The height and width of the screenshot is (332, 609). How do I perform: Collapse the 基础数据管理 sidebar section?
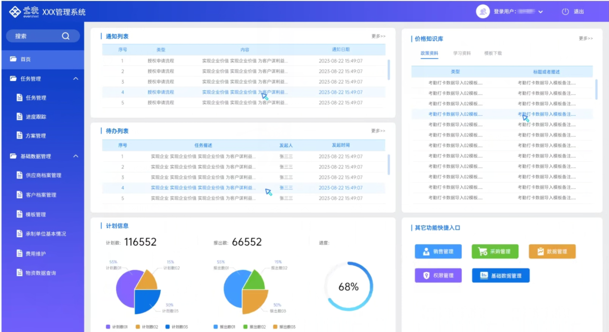75,156
